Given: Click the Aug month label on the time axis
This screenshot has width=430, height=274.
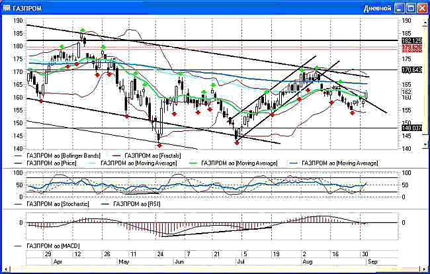Looking at the screenshot, I should pos(308,261).
